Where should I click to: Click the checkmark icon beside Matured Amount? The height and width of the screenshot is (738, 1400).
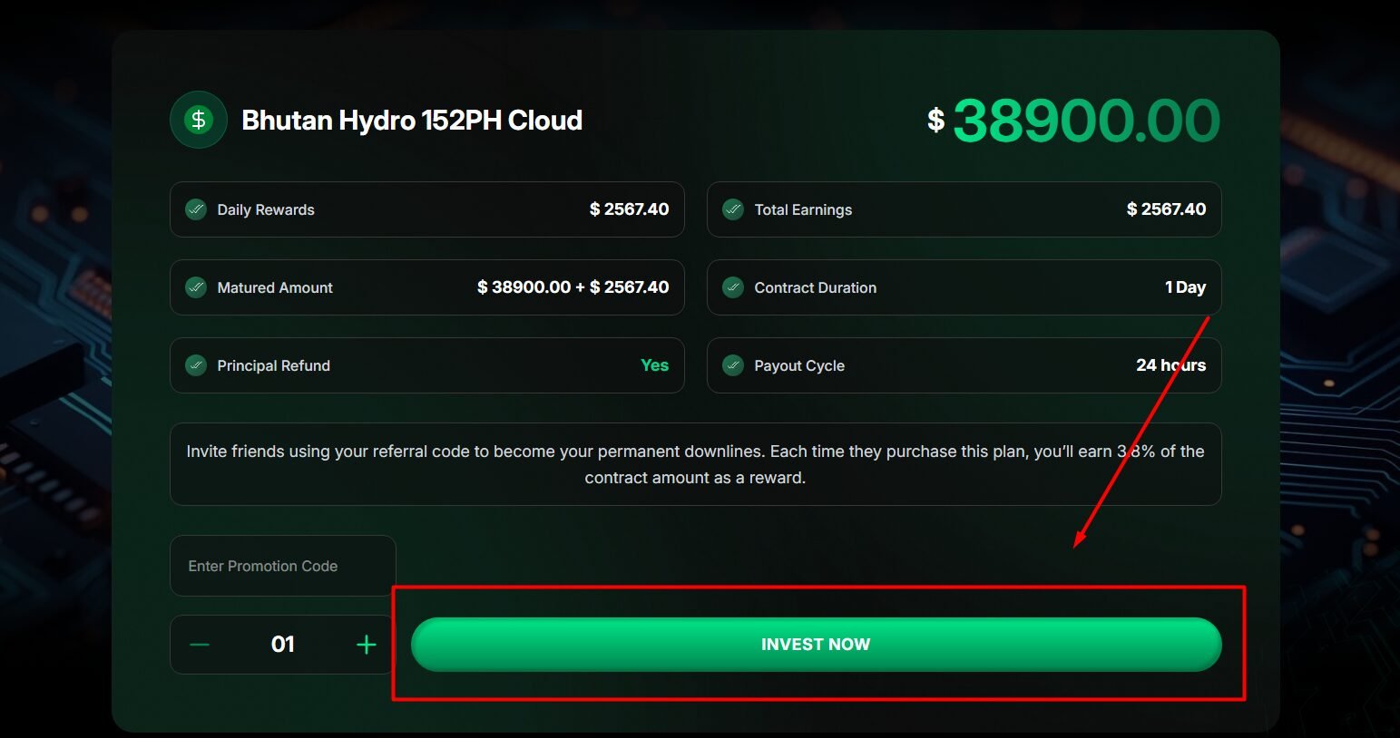point(195,286)
